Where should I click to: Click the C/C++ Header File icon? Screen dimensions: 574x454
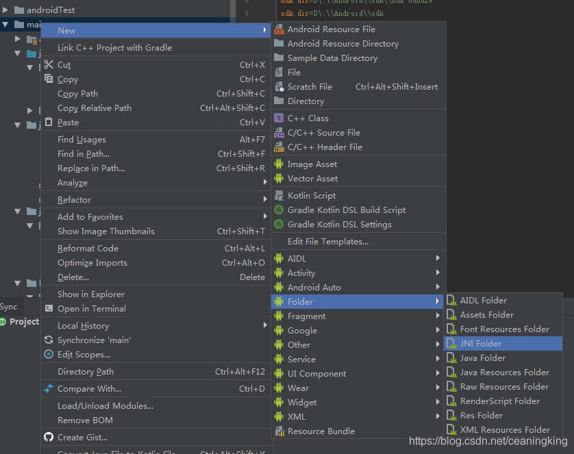point(279,147)
